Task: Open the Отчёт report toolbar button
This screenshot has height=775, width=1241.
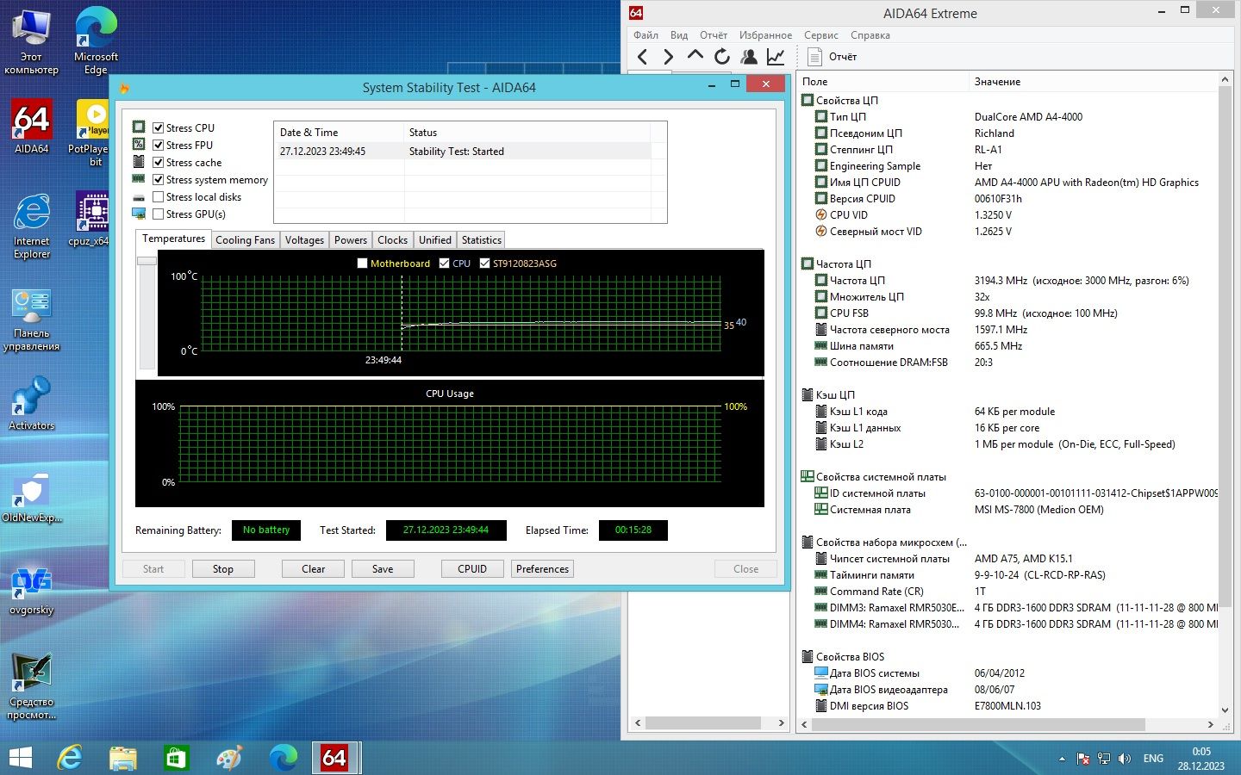Action: [833, 57]
